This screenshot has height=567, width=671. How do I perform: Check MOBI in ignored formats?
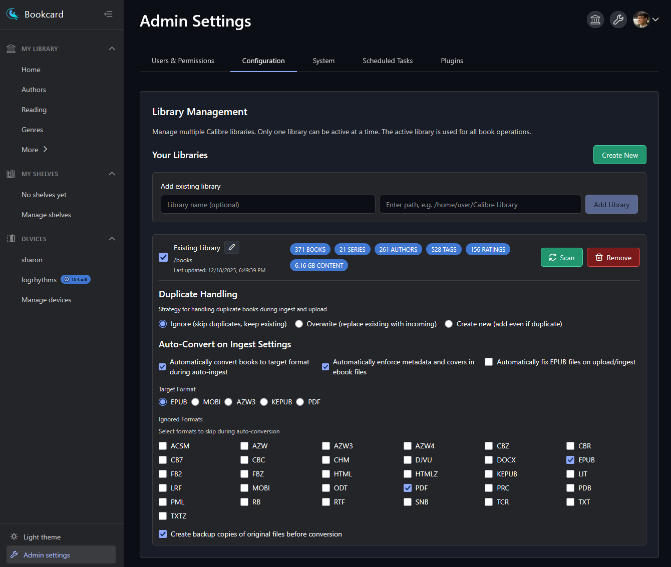coord(244,488)
